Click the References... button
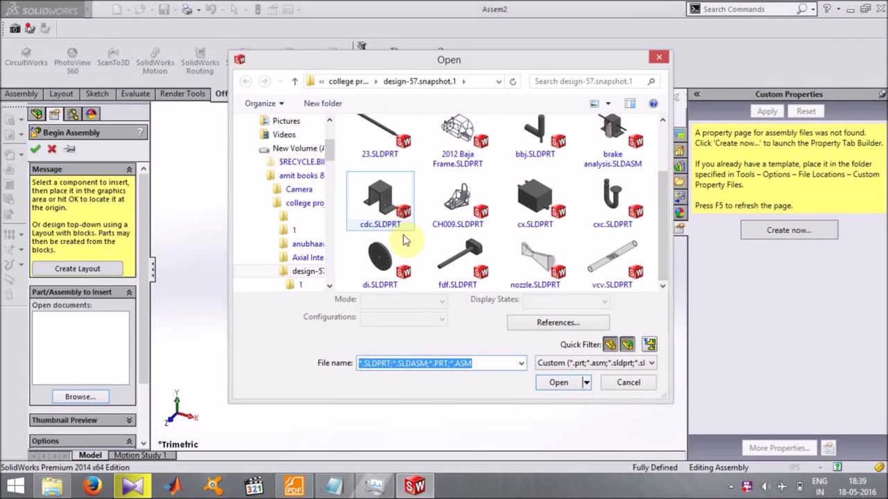The width and height of the screenshot is (888, 499). [558, 322]
